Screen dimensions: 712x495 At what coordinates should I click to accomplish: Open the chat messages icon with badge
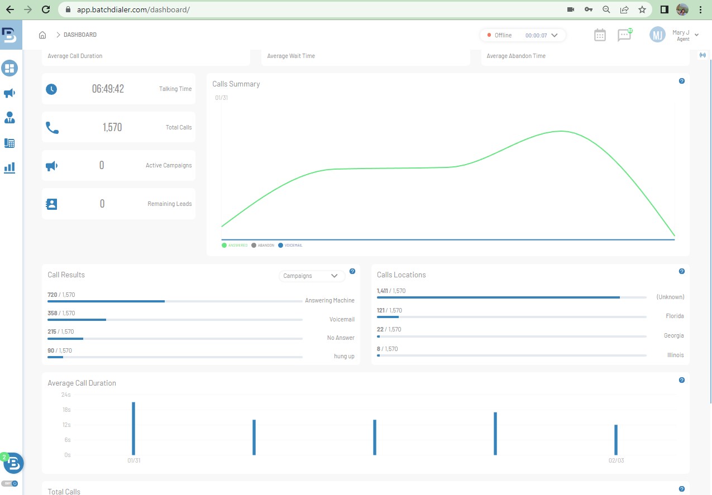[x=624, y=35]
